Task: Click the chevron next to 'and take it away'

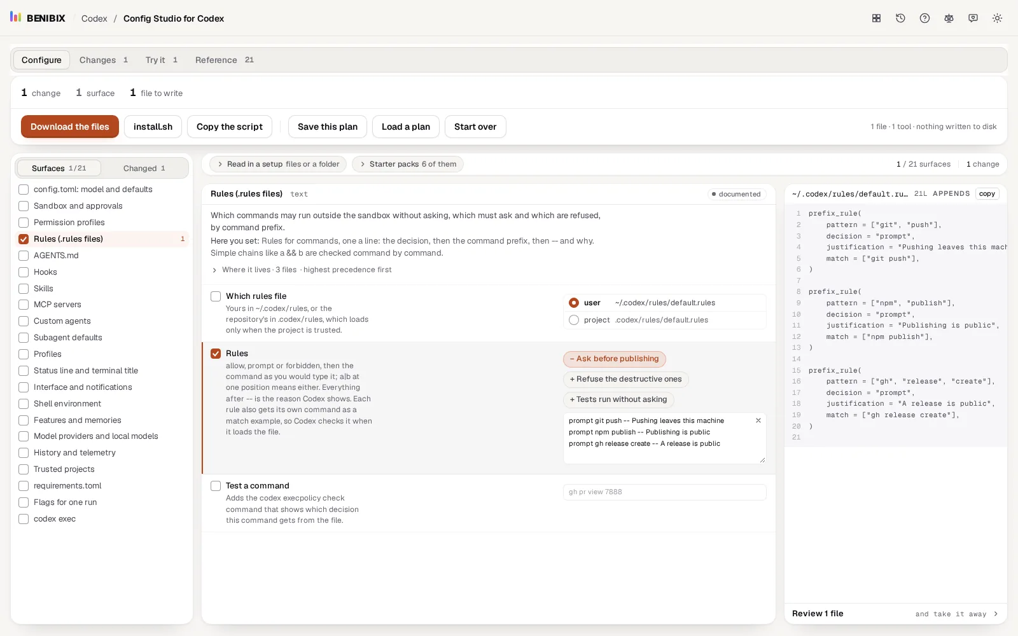Action: (996, 614)
